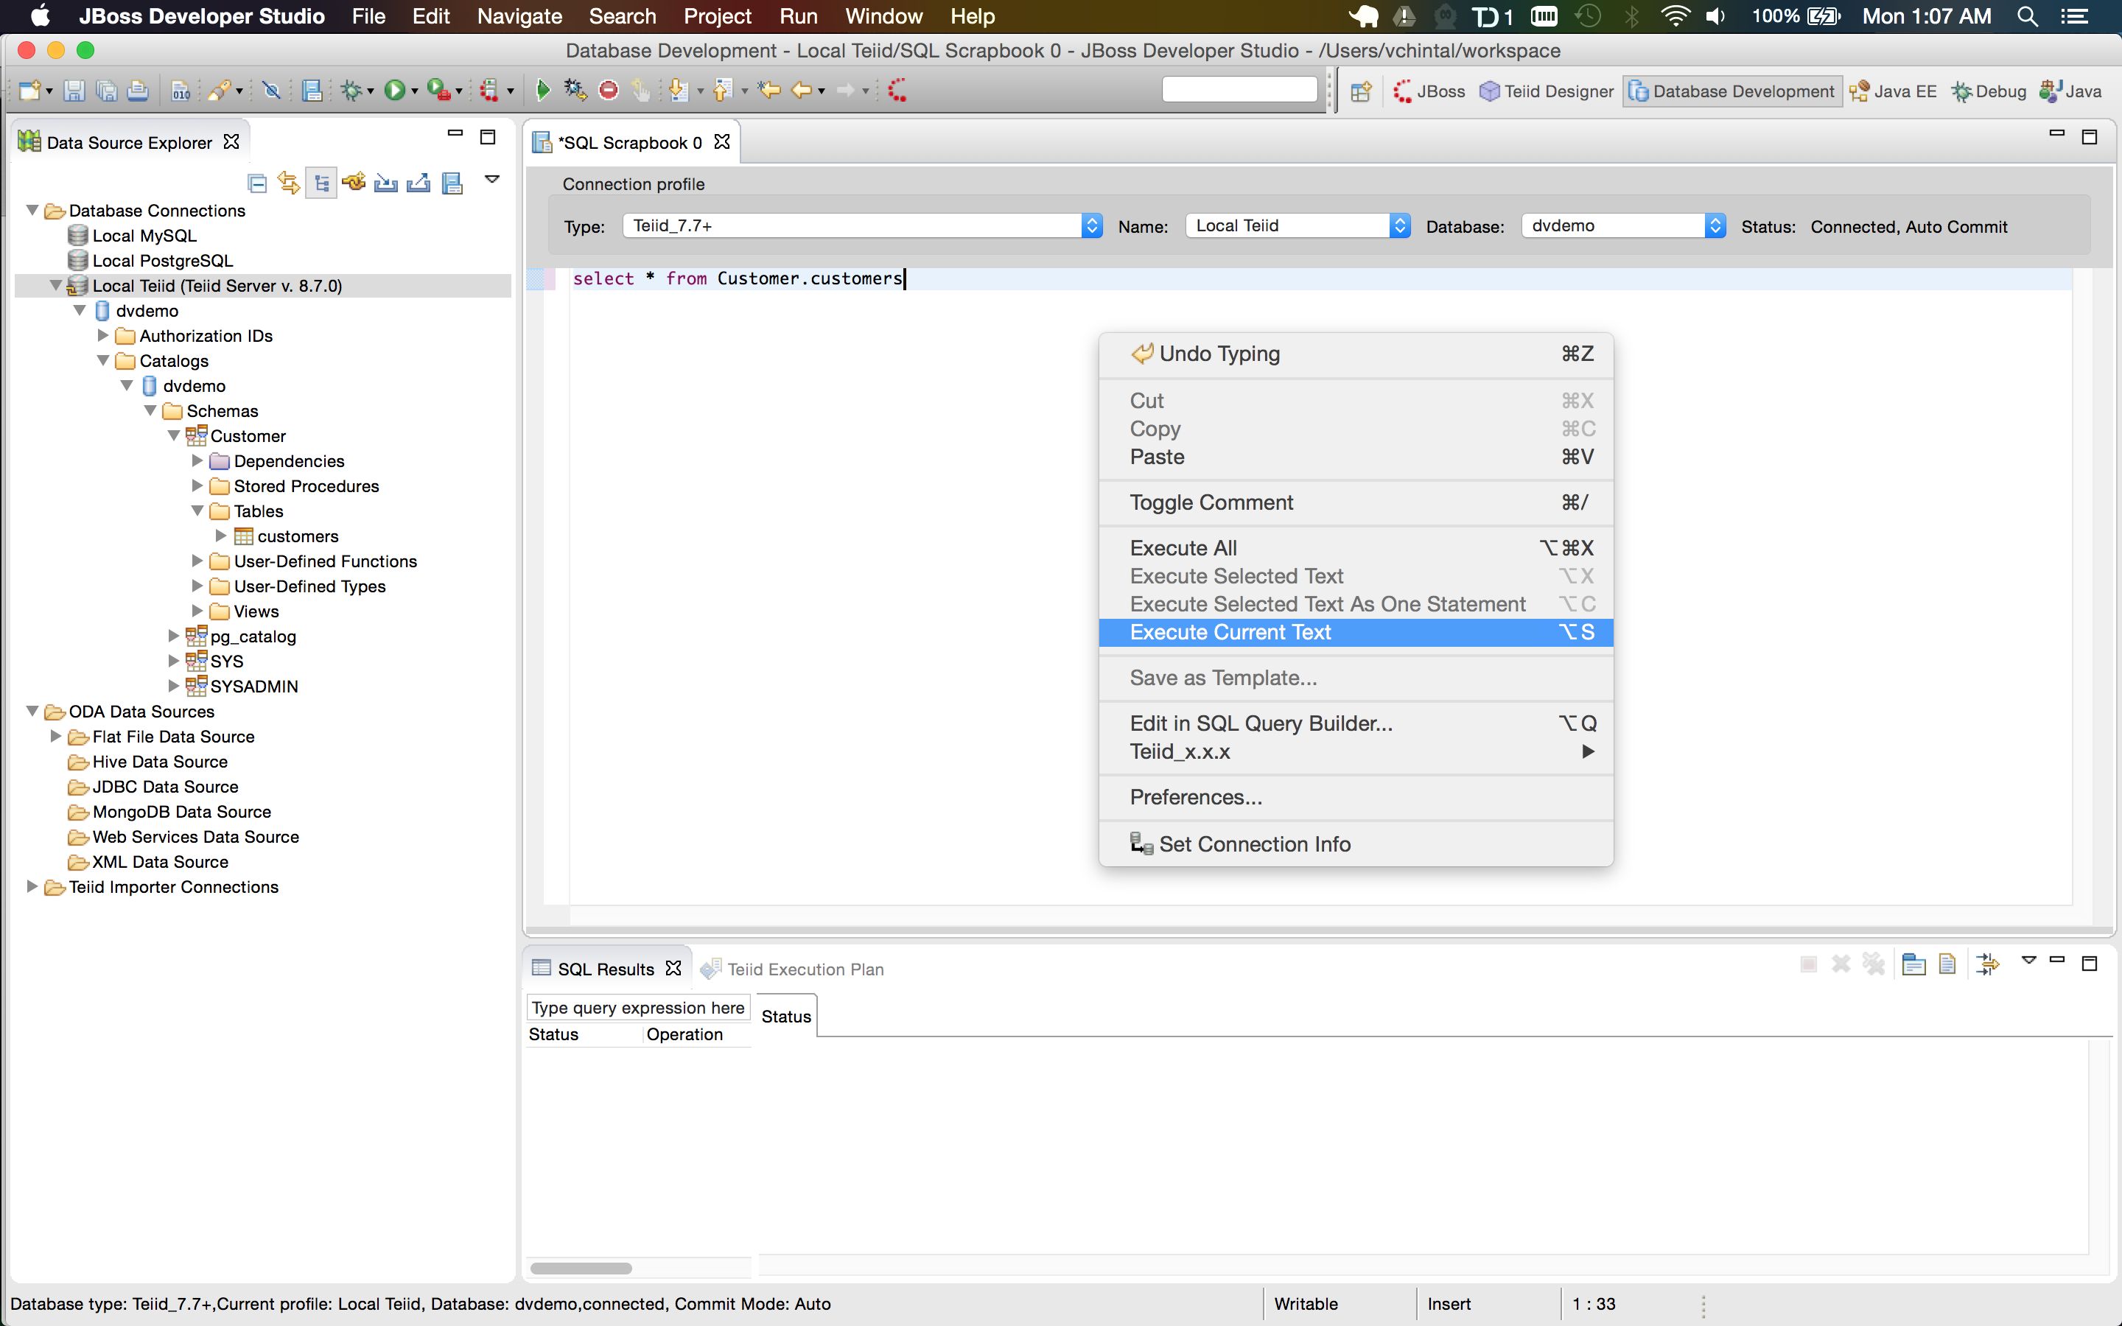Click the query expression filter field
Screen dimensions: 2122x1326
click(637, 1007)
